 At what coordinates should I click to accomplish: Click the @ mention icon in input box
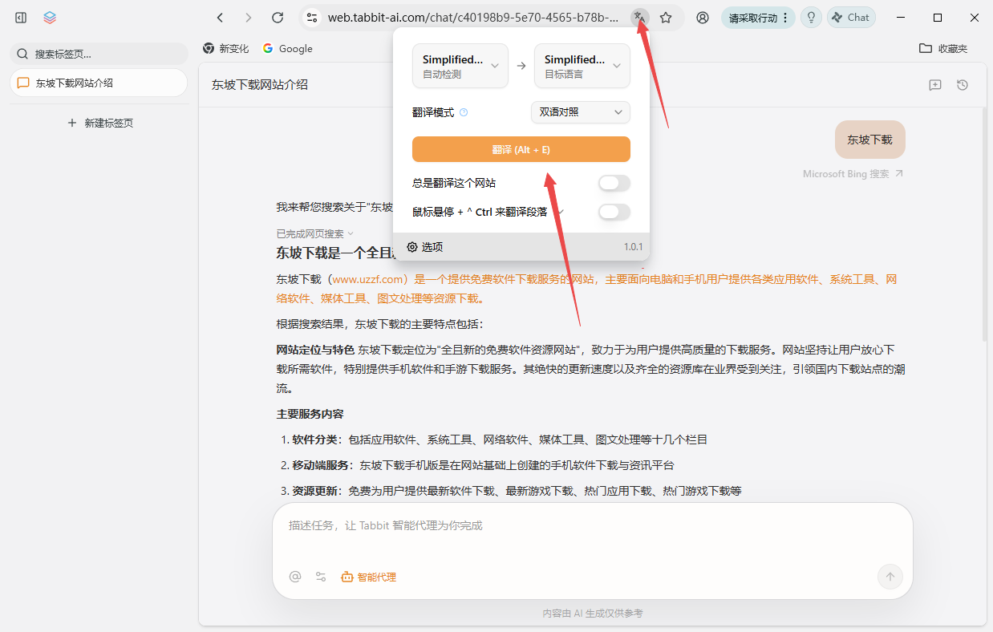point(295,577)
